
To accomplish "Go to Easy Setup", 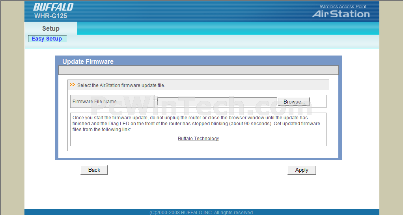I will (47, 39).
